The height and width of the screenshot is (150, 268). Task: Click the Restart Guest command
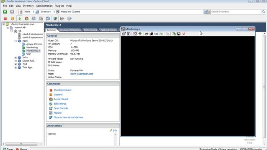click(61, 99)
